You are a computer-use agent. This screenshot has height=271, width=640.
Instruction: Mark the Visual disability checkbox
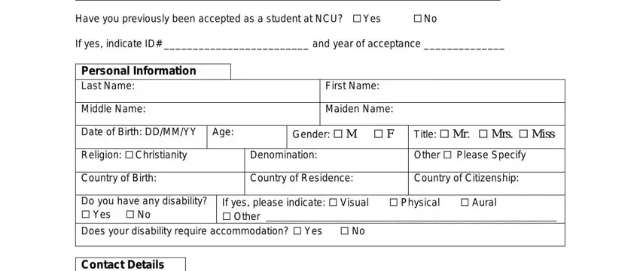(333, 203)
